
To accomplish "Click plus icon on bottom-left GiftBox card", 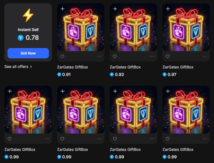I will coord(10,91).
